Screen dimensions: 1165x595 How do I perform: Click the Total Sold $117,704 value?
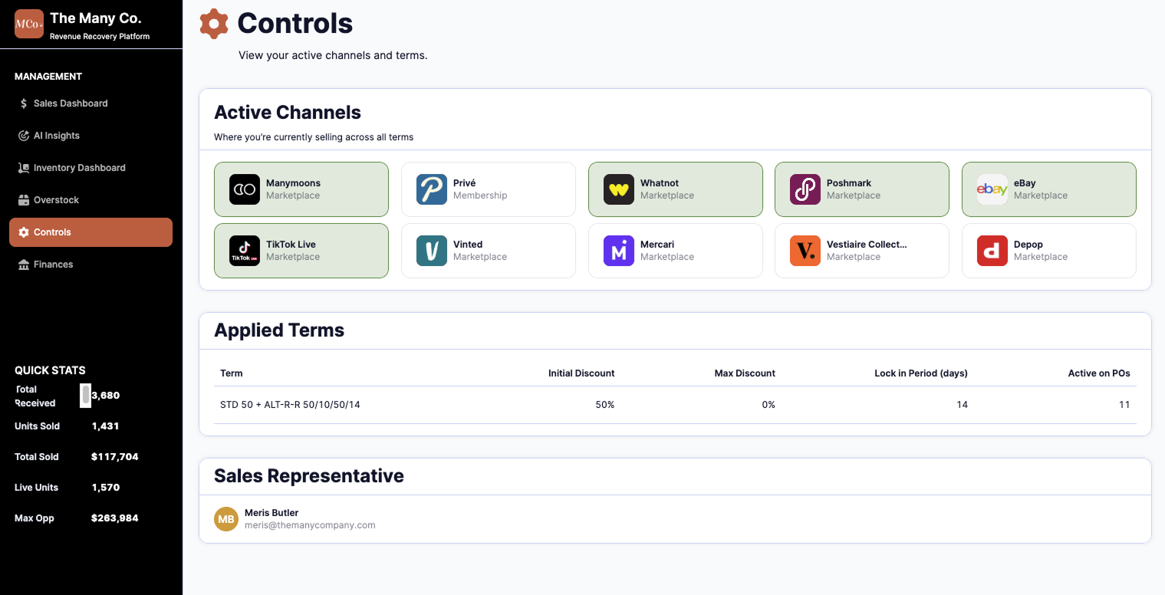click(x=115, y=457)
